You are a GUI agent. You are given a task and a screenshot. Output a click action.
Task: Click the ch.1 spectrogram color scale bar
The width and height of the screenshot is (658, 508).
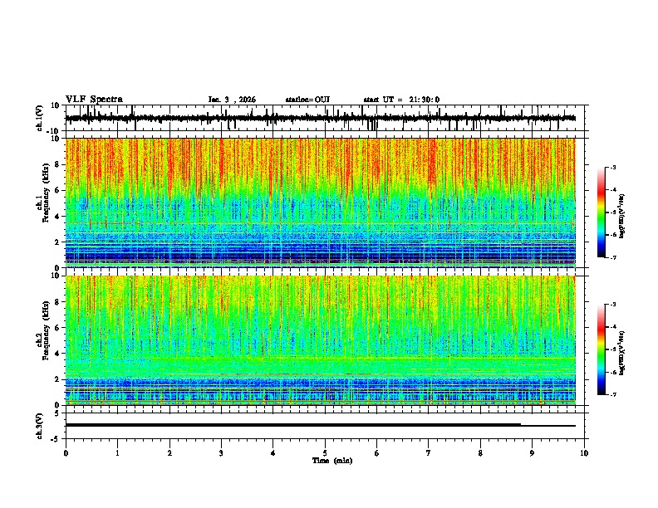[602, 212]
